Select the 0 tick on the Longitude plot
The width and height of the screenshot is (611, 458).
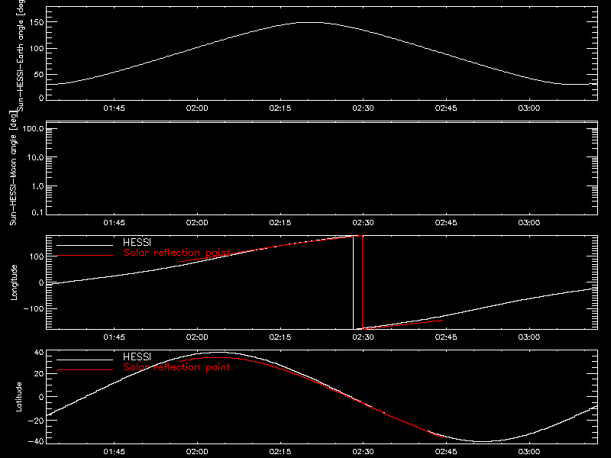pyautogui.click(x=41, y=282)
